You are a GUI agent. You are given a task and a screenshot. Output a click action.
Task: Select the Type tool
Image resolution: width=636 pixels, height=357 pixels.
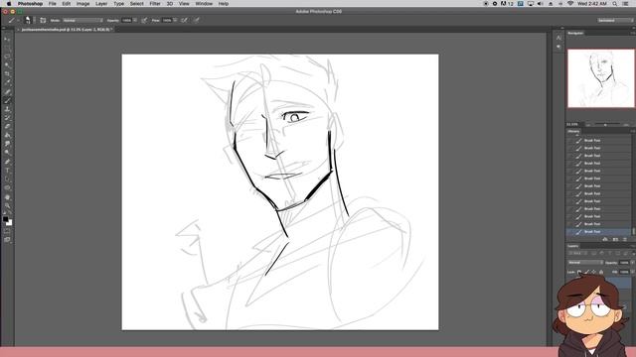(x=7, y=171)
